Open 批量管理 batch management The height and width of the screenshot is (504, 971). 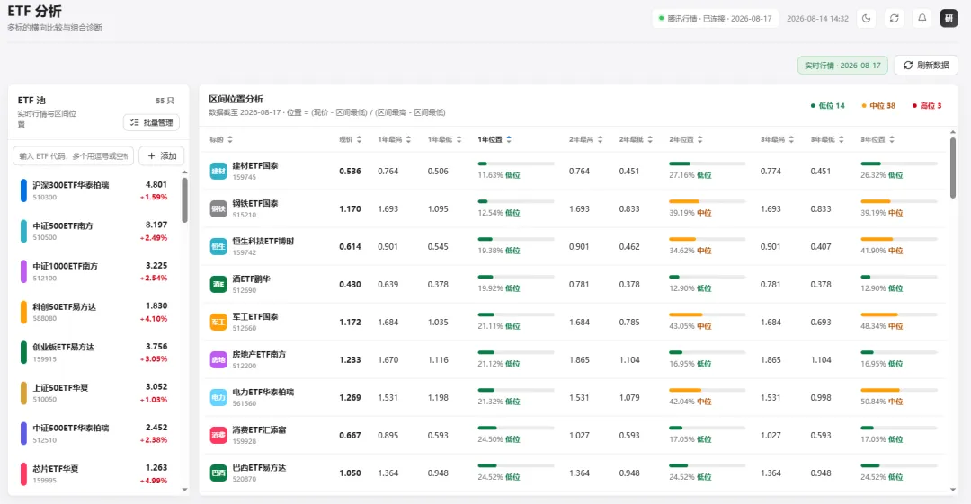(151, 122)
